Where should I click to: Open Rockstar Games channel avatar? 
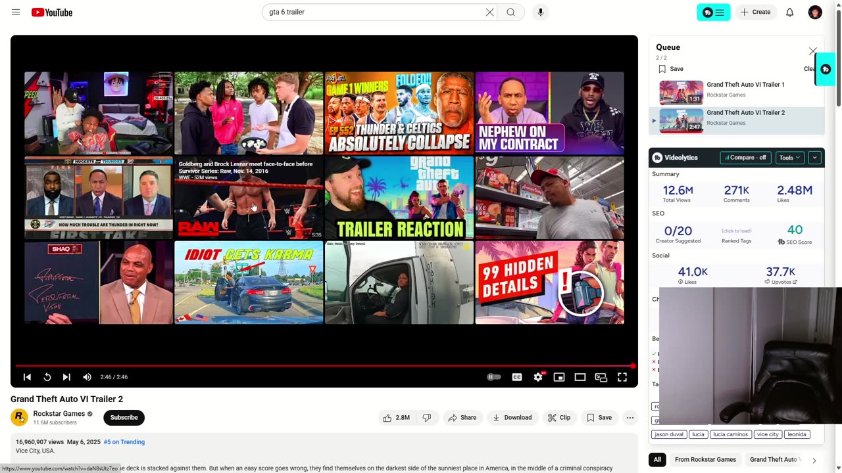pos(20,417)
